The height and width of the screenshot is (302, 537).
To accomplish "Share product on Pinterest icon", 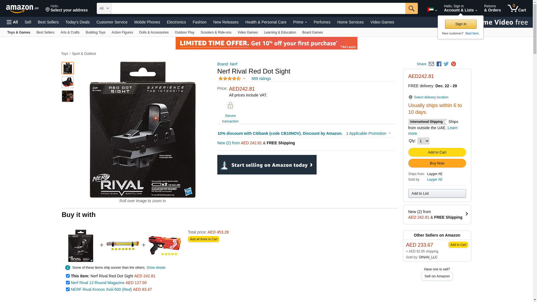I will pos(453,64).
